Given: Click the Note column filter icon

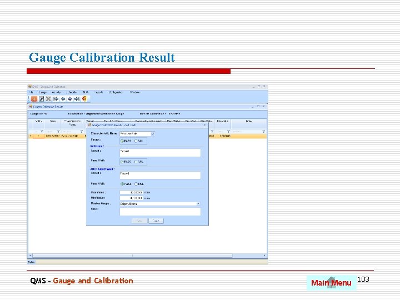Looking at the screenshot, I should coord(263,131).
